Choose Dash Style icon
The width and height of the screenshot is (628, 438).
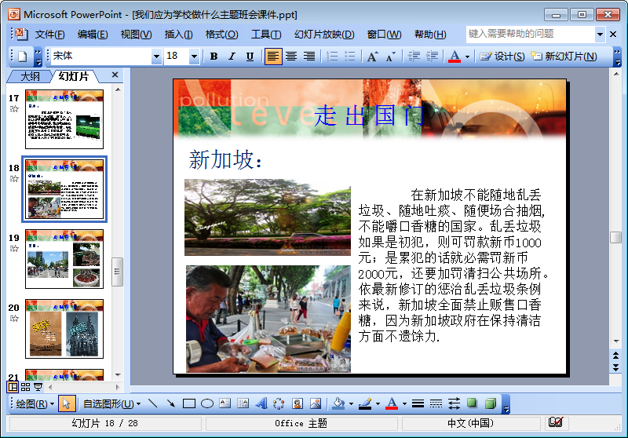coord(436,403)
